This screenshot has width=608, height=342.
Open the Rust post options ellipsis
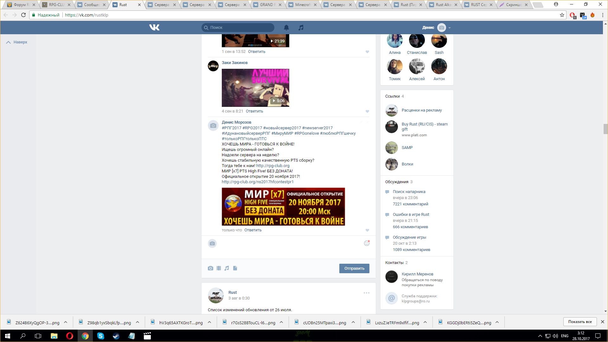(367, 293)
